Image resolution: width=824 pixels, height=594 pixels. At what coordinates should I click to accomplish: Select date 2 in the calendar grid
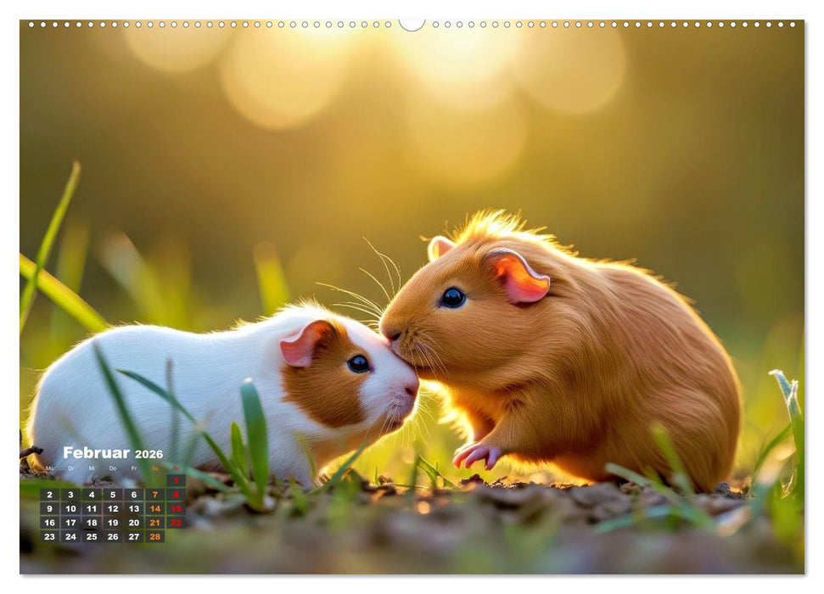[50, 494]
